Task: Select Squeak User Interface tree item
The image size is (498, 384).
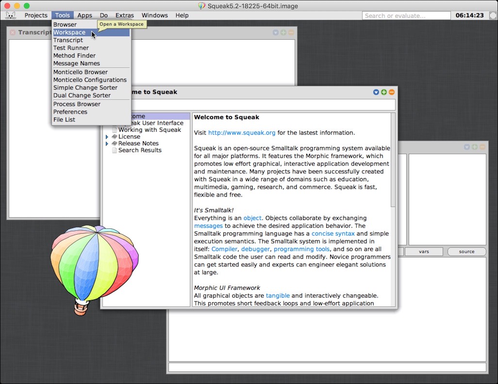Action: coord(157,123)
